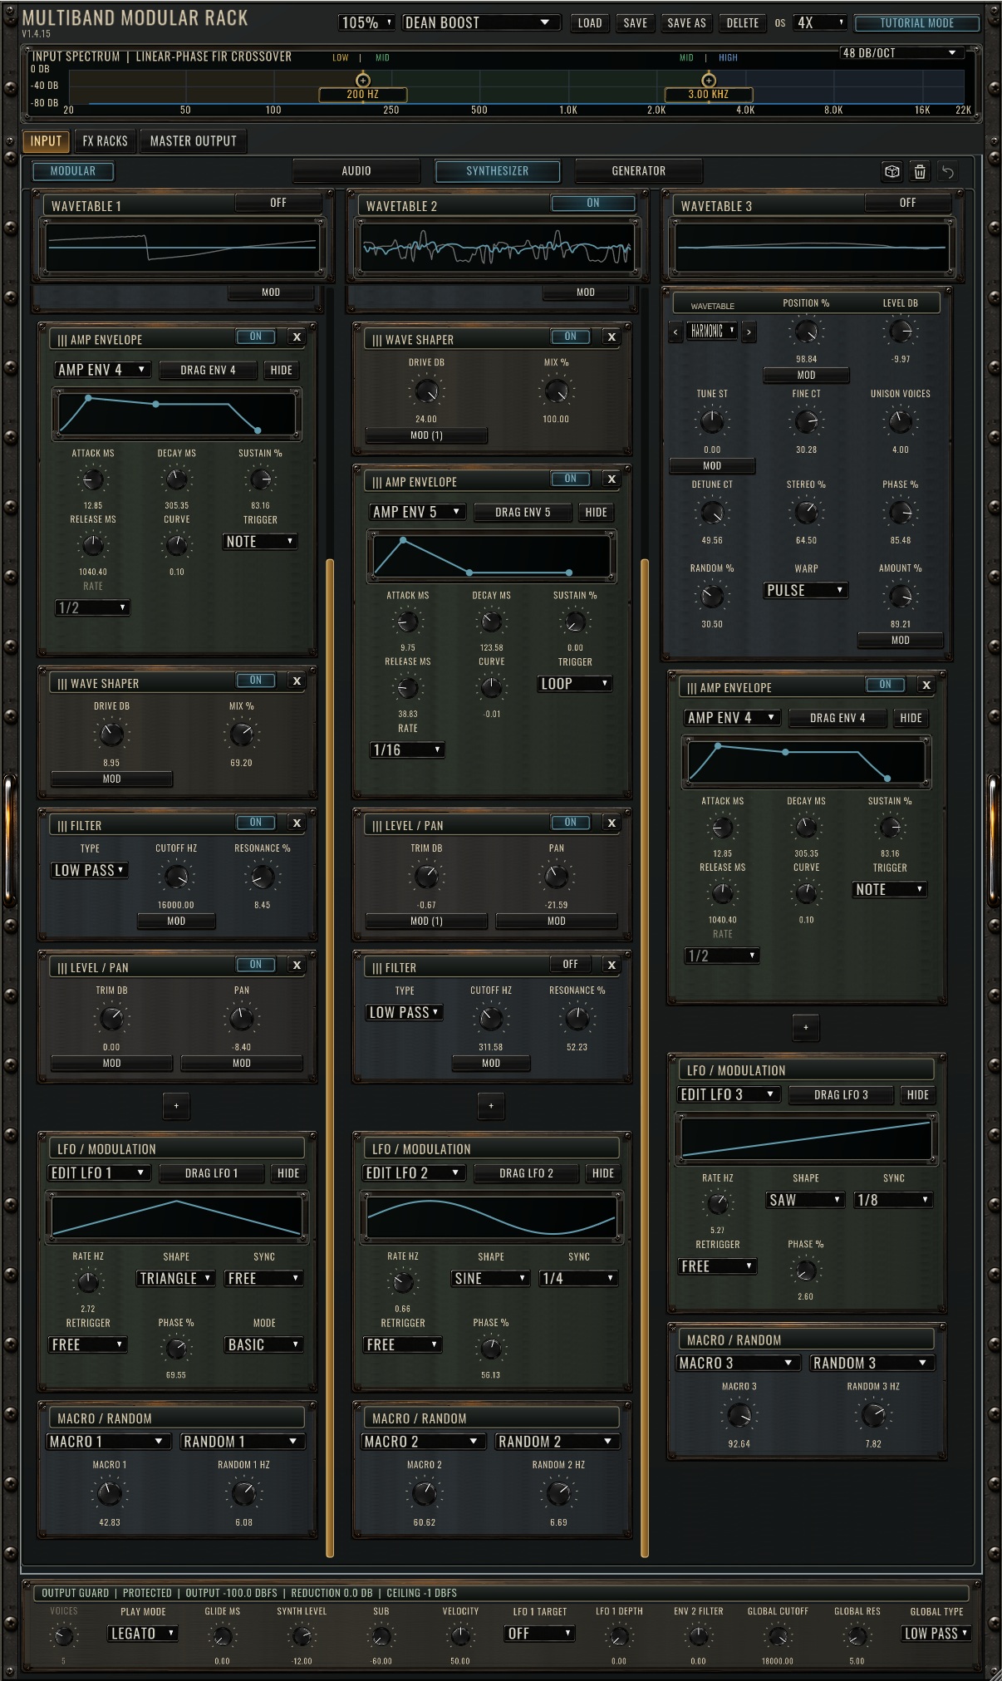The width and height of the screenshot is (1002, 1681).
Task: Switch to the FX RACKS tab
Action: [106, 141]
